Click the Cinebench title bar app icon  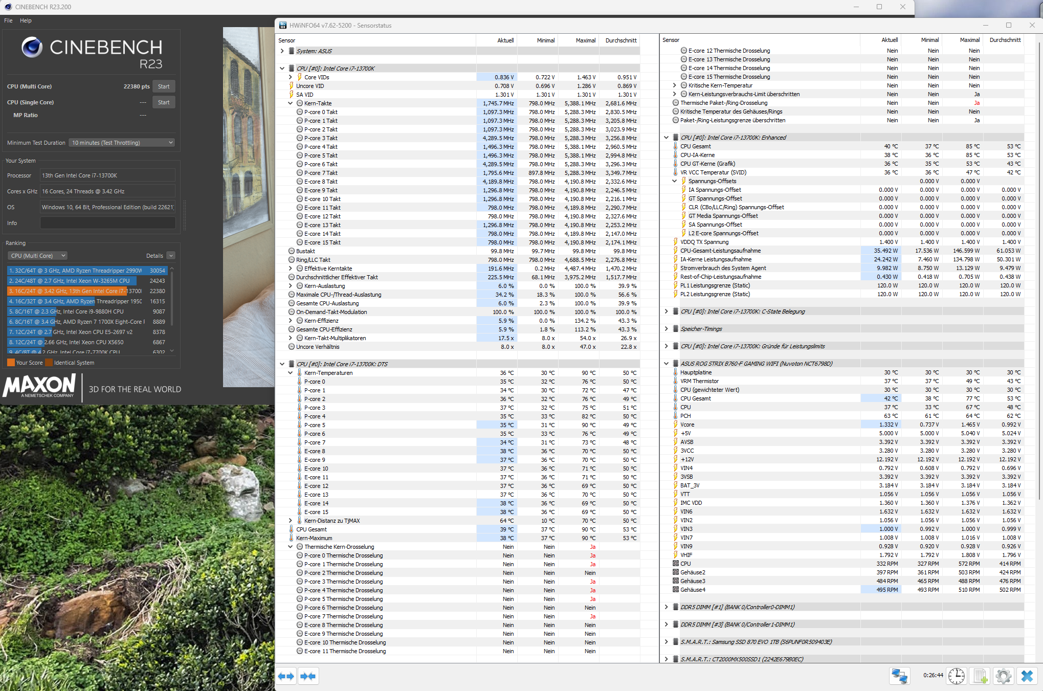tap(8, 7)
